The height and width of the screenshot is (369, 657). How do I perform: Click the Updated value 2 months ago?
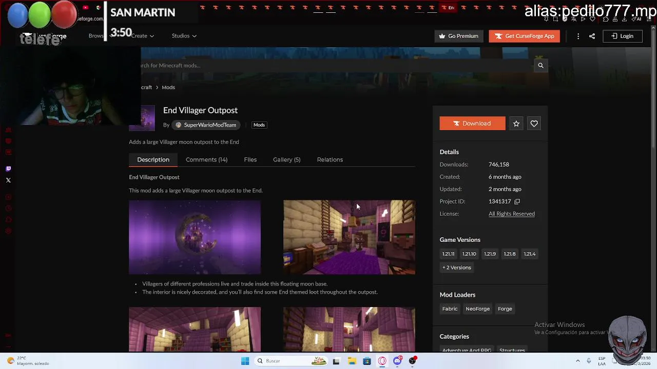[505, 189]
